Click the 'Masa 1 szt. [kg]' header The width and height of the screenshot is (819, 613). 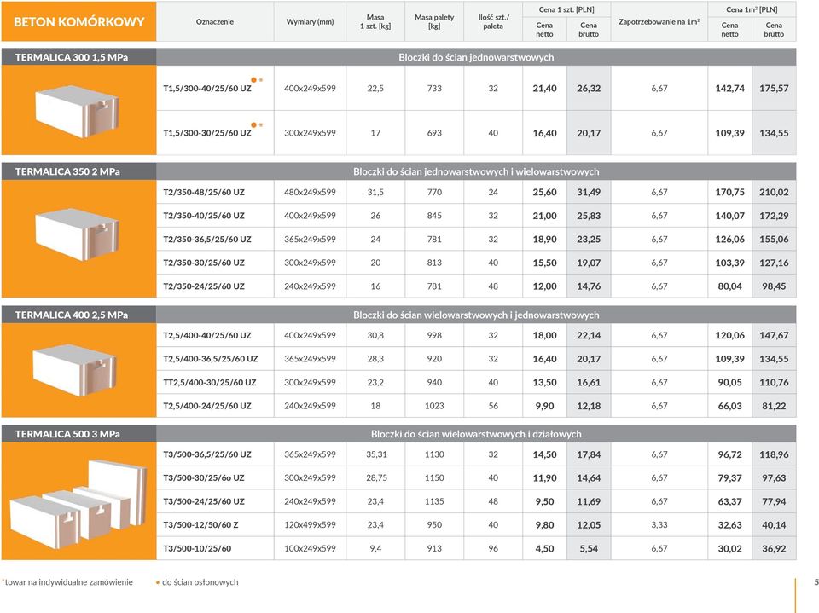pos(375,22)
